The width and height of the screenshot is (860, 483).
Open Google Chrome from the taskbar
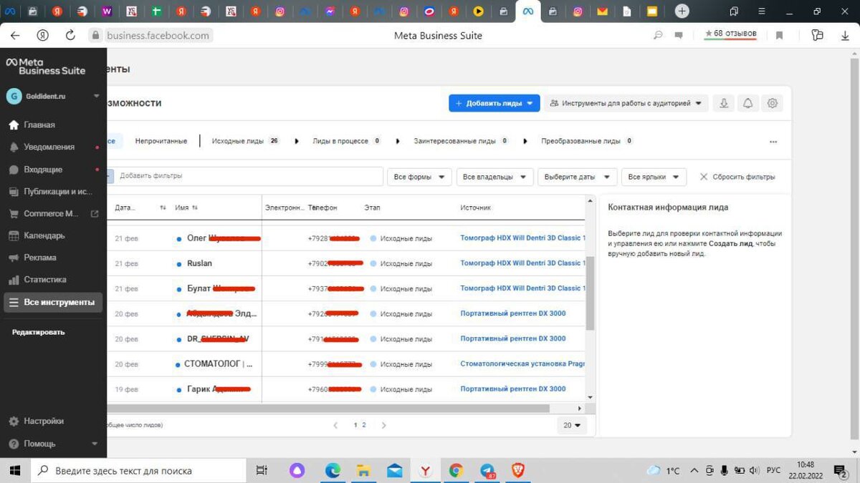(456, 471)
